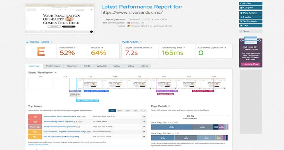Expand the Avoid enormous network payloads audit
Screen dimensions: 284x150
tap(144, 126)
